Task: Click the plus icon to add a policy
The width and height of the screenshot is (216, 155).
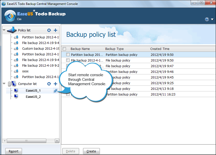Action: point(55,30)
